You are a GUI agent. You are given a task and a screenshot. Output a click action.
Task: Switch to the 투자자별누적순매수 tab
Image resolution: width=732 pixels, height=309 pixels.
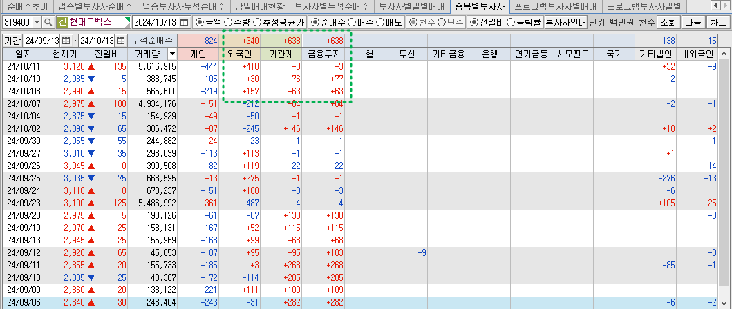click(332, 6)
